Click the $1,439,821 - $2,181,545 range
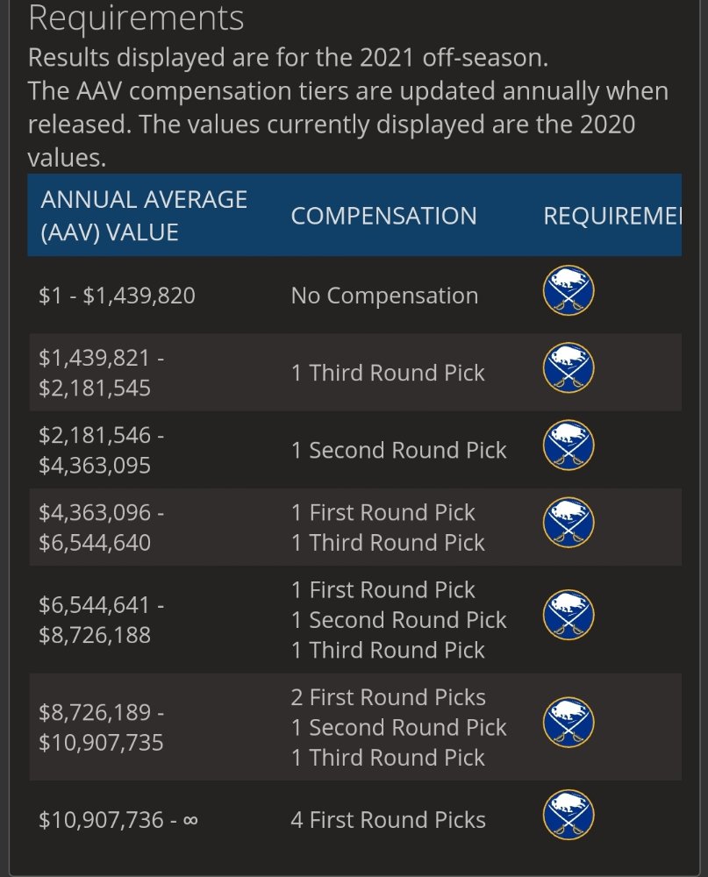The height and width of the screenshot is (877, 708). [101, 373]
